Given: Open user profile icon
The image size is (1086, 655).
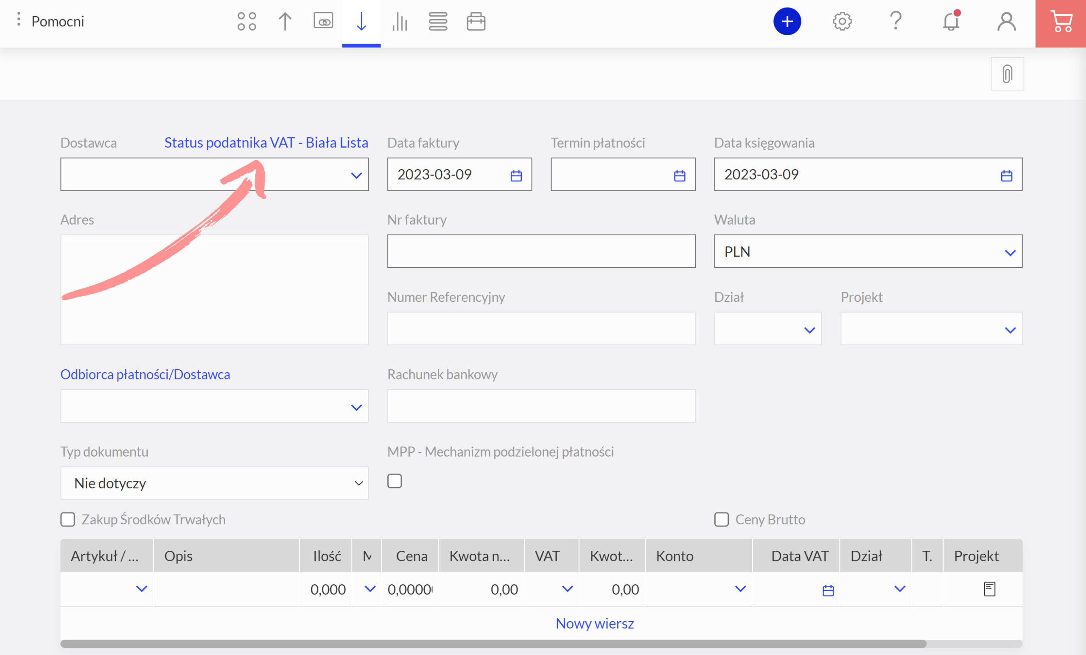Looking at the screenshot, I should coord(1007,21).
